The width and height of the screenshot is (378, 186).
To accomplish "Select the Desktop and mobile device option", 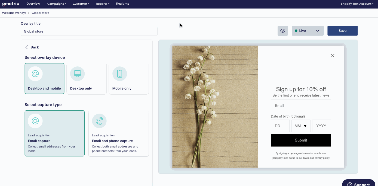I will tap(44, 79).
